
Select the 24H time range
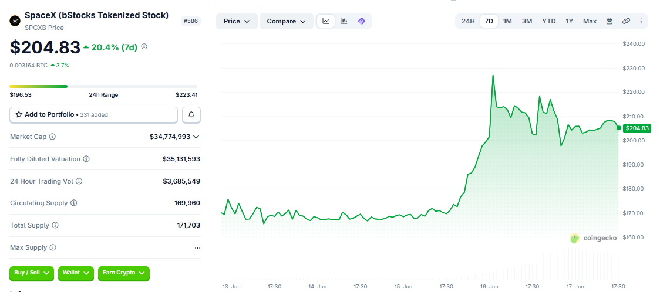tap(468, 21)
